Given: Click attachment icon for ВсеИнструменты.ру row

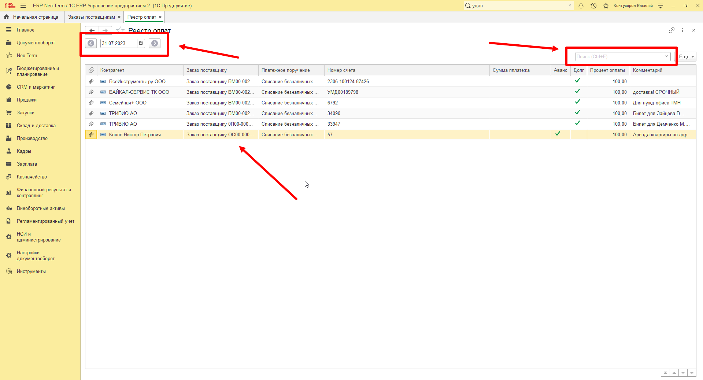Looking at the screenshot, I should (91, 81).
